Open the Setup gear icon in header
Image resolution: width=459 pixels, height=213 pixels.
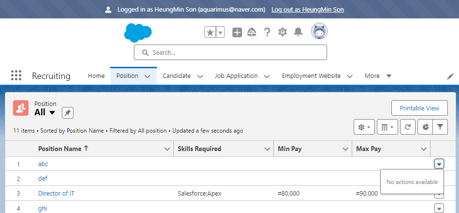[283, 32]
